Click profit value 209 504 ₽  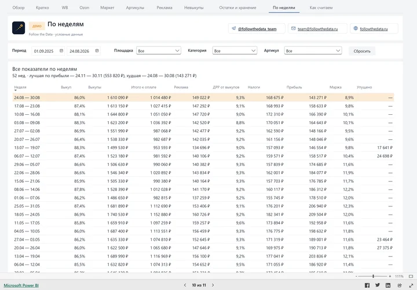coord(317,215)
